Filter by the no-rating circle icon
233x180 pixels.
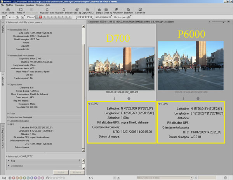pos(77,17)
